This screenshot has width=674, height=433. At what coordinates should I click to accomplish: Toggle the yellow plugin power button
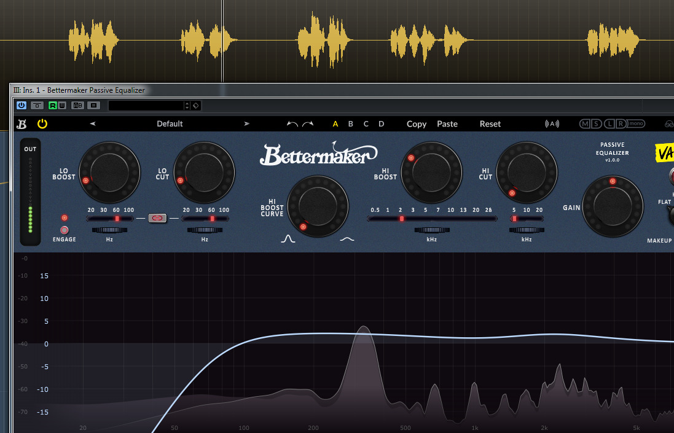42,123
